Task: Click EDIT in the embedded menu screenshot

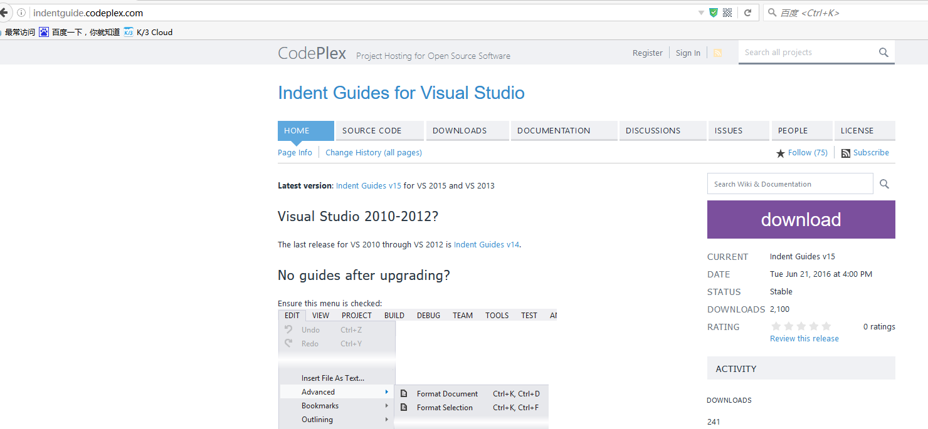Action: 292,315
